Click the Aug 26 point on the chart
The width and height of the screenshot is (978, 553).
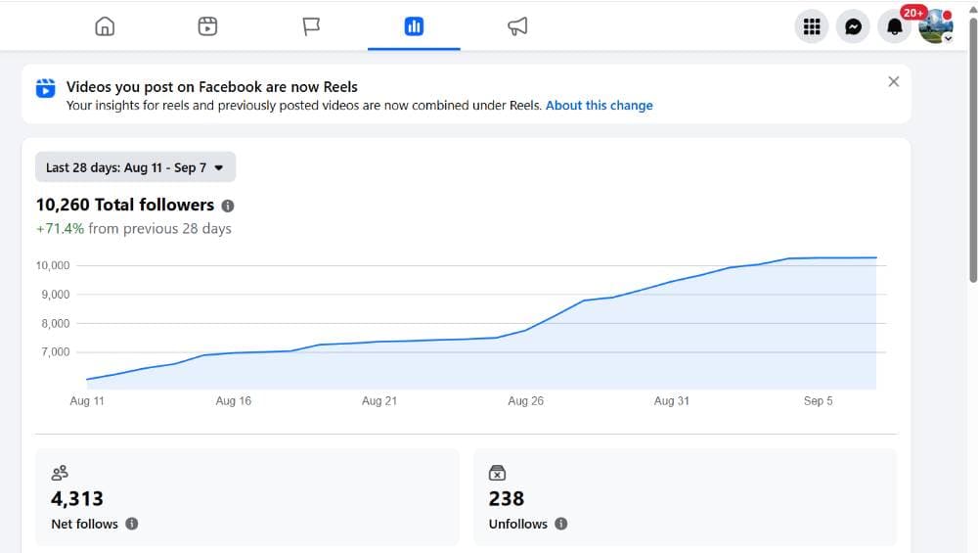click(526, 330)
